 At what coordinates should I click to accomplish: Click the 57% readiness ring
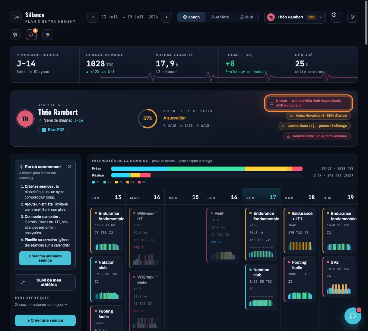[148, 119]
